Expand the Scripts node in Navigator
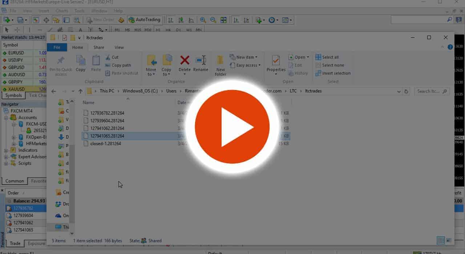 pyautogui.click(x=6, y=164)
